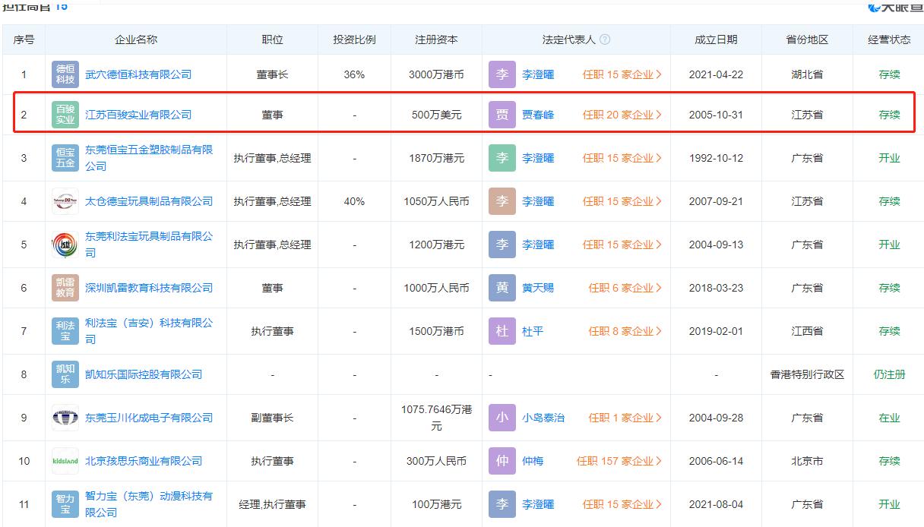The image size is (924, 527).
Task: Click legal representative name 黄天赐
Action: pos(538,288)
